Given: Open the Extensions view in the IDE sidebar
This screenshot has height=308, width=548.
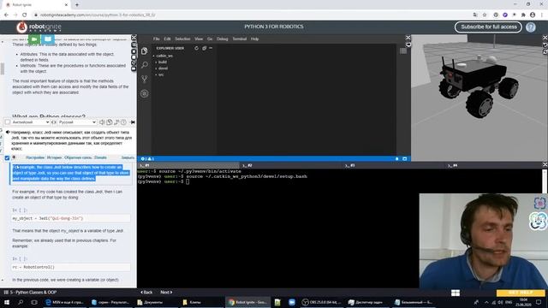Looking at the screenshot, I should pyautogui.click(x=145, y=93).
